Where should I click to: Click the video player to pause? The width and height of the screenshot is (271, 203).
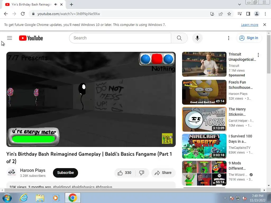tap(91, 99)
